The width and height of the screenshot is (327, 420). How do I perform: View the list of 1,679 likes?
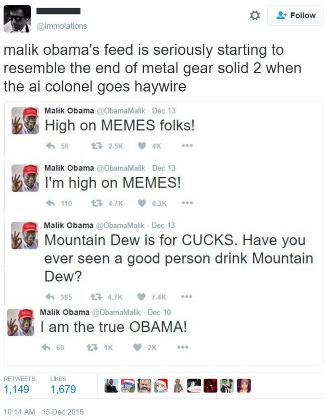pos(63,389)
